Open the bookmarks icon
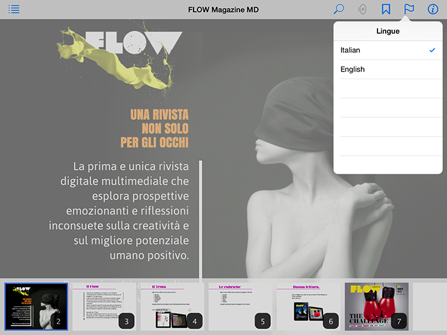Viewport: 447px width, 335px height. tap(386, 9)
